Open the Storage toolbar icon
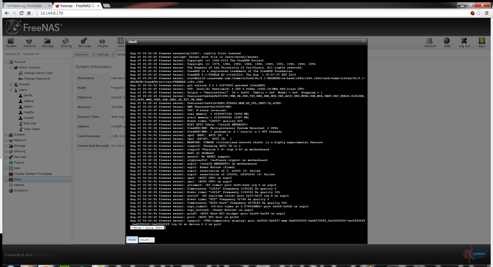This screenshot has height=267, width=493. click(48, 43)
